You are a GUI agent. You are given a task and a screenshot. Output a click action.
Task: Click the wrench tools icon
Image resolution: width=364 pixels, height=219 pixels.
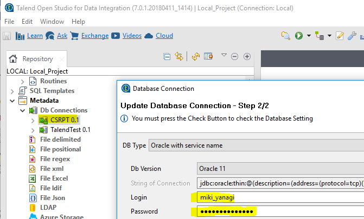tap(352, 36)
